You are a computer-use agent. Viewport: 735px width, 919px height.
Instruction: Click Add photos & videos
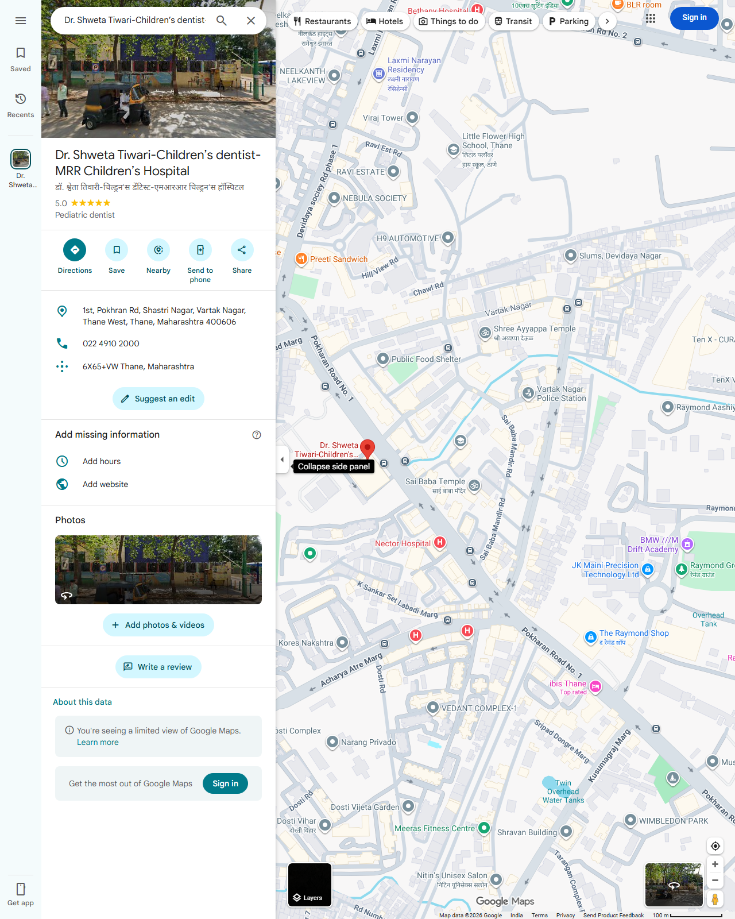coord(158,625)
